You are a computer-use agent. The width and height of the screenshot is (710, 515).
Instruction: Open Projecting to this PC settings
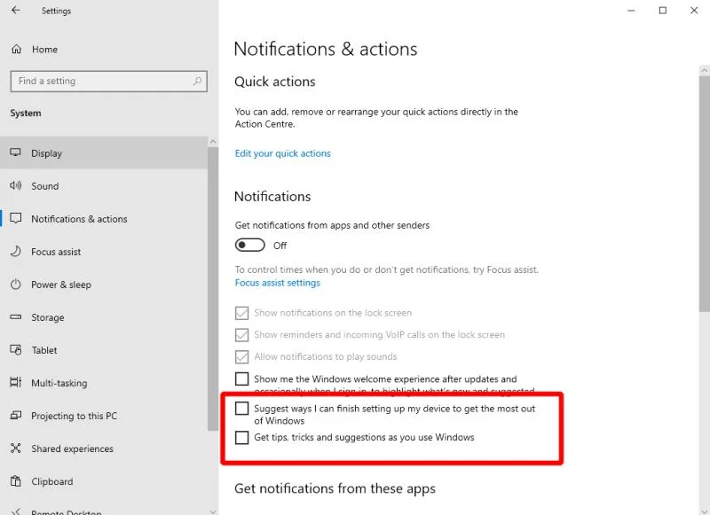coord(104,416)
